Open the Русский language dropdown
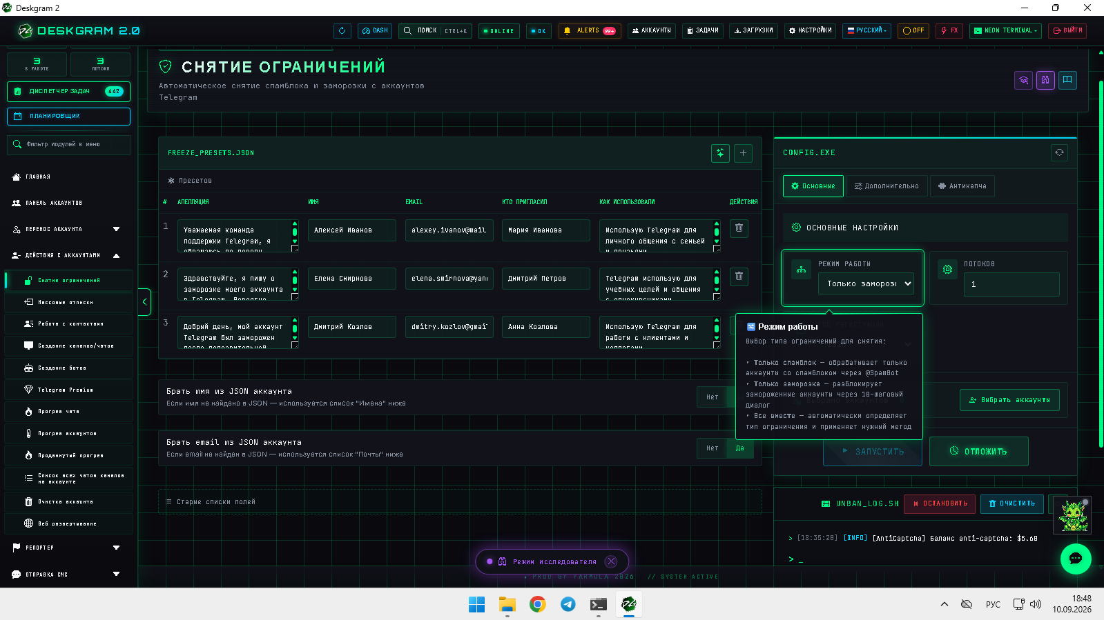Viewport: 1104px width, 620px height. pos(867,31)
